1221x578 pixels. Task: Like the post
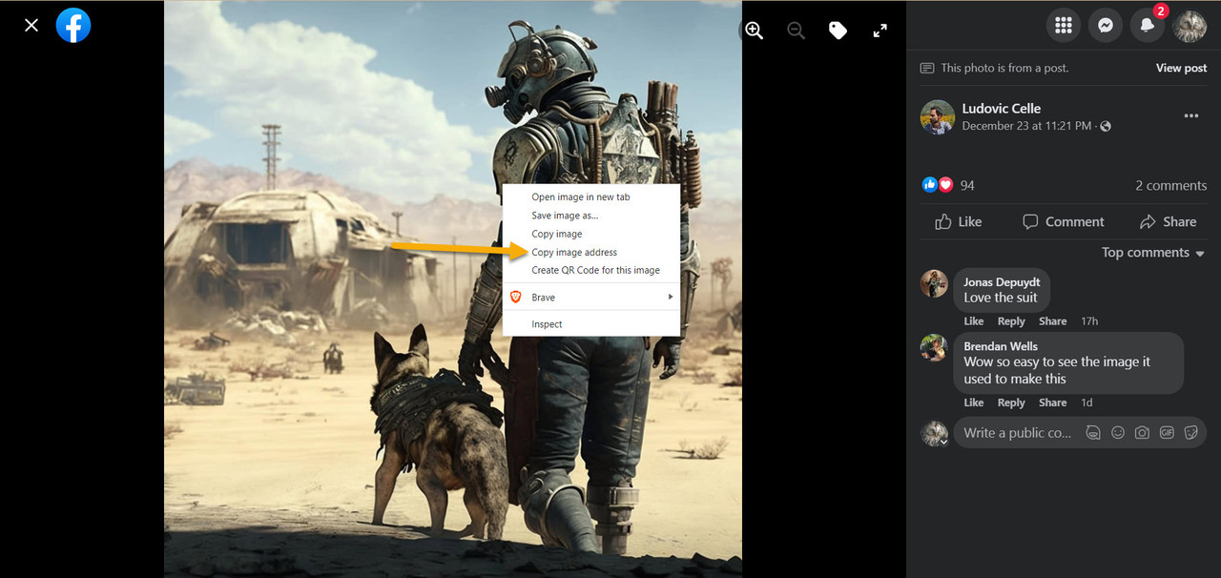958,221
